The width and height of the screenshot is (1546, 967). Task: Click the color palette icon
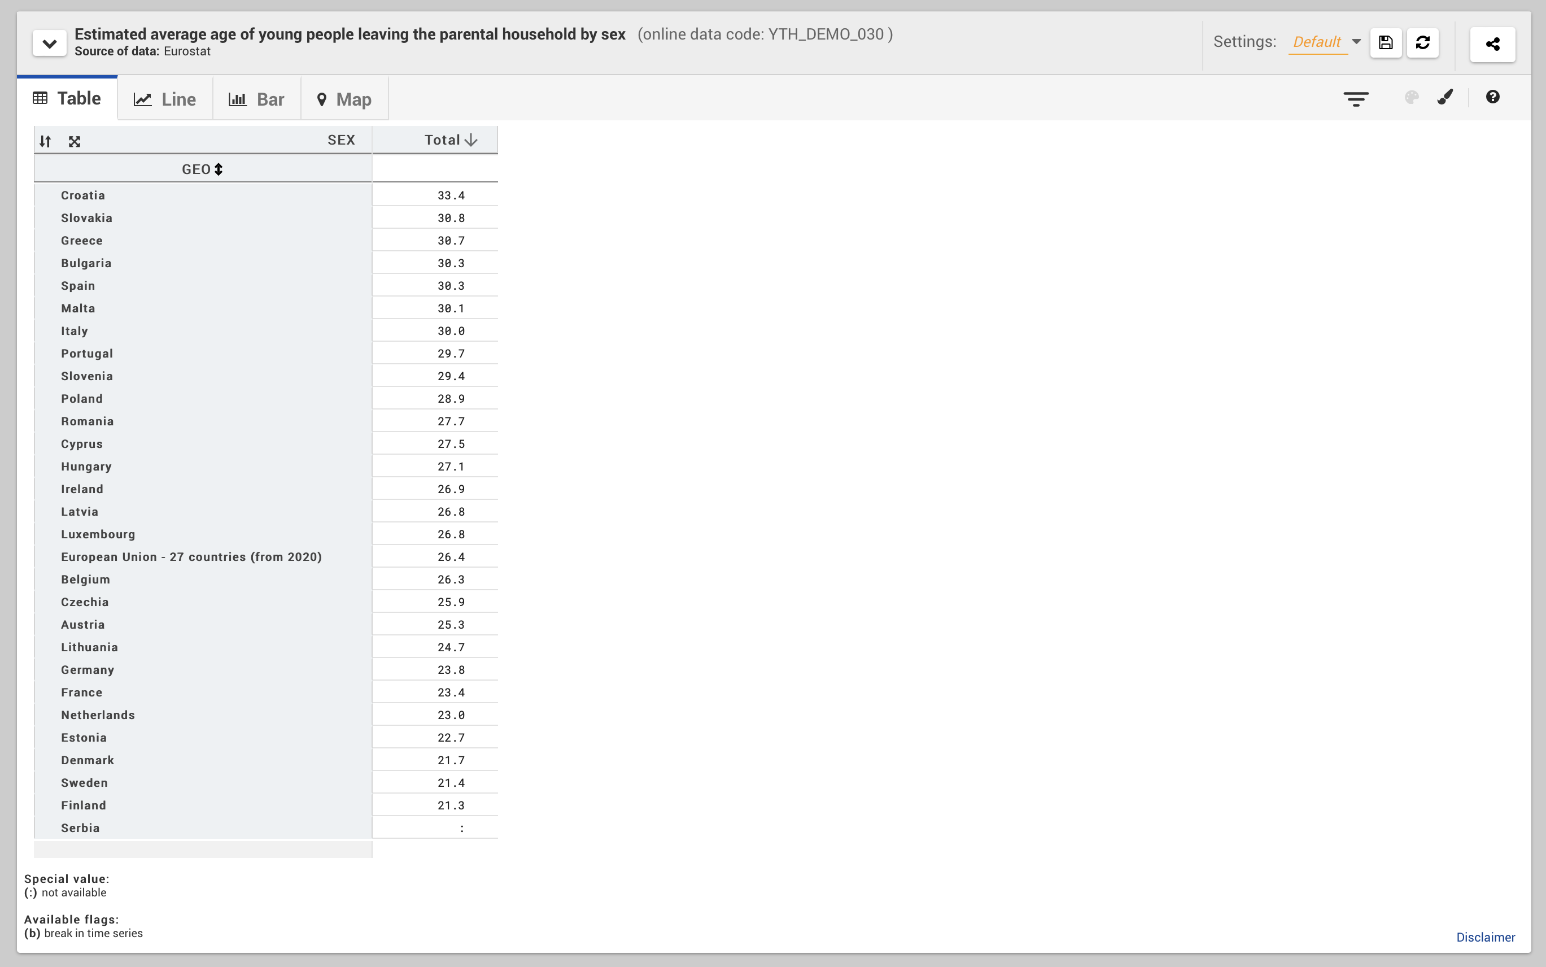click(1411, 97)
